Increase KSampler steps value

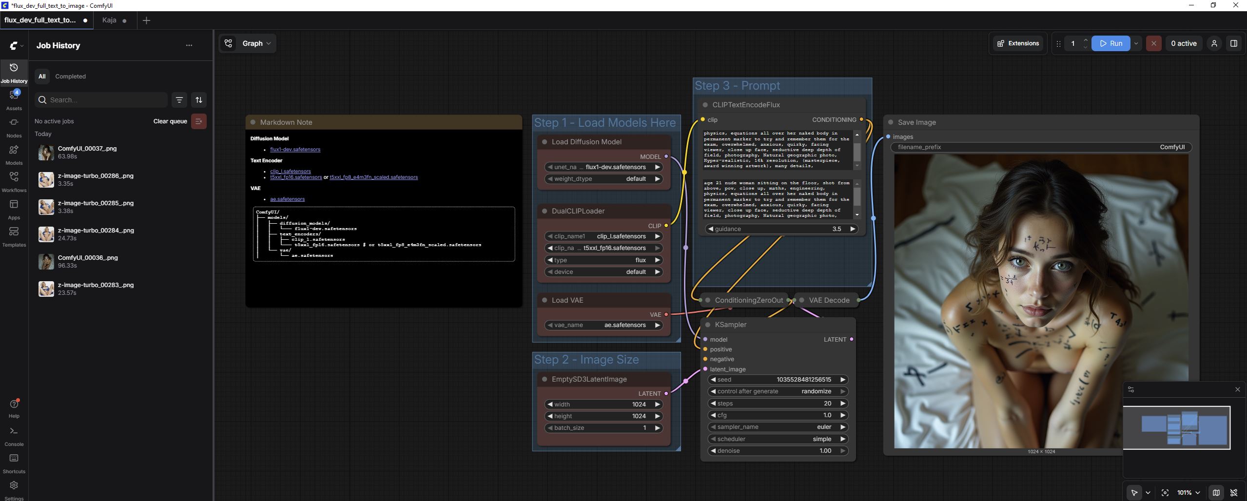[x=842, y=404]
